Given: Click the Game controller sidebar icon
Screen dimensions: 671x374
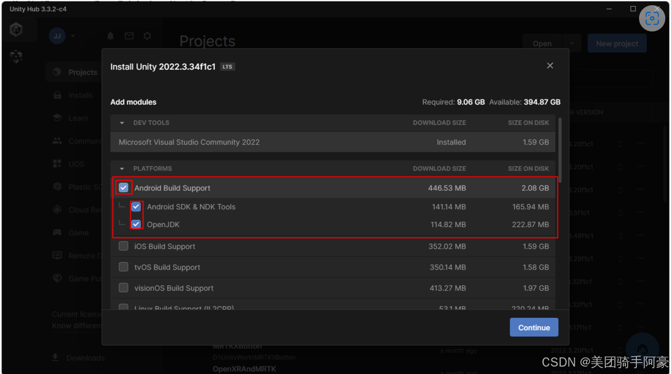Looking at the screenshot, I should (57, 232).
